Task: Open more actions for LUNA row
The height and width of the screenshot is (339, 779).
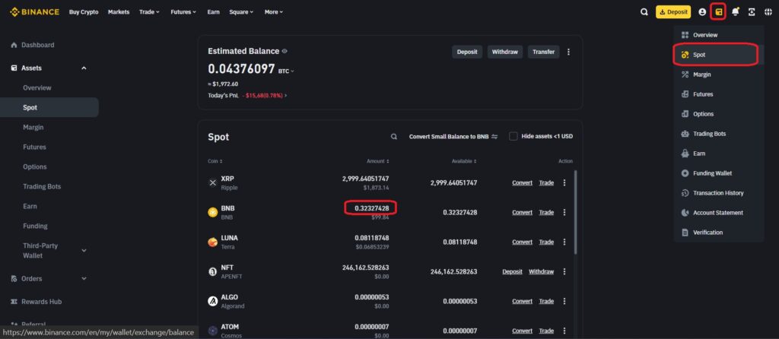Action: (564, 242)
